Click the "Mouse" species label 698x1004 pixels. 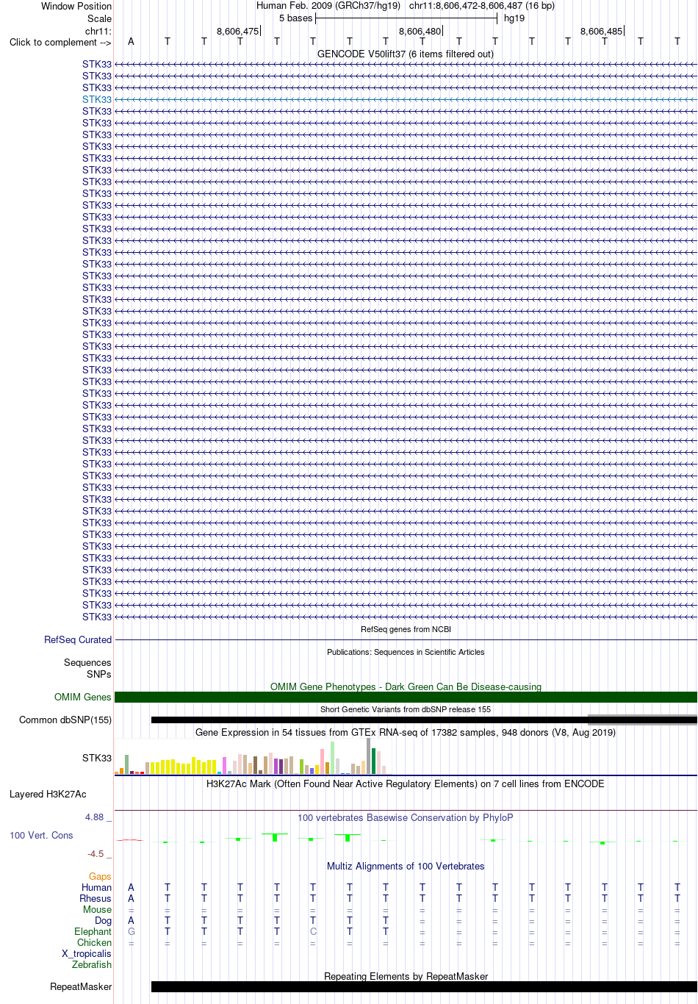click(x=97, y=909)
